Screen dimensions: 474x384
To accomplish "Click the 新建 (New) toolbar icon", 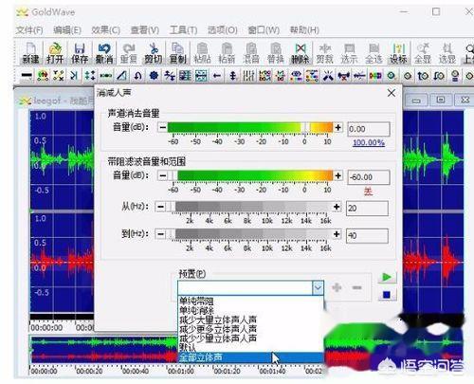I will tap(30, 53).
